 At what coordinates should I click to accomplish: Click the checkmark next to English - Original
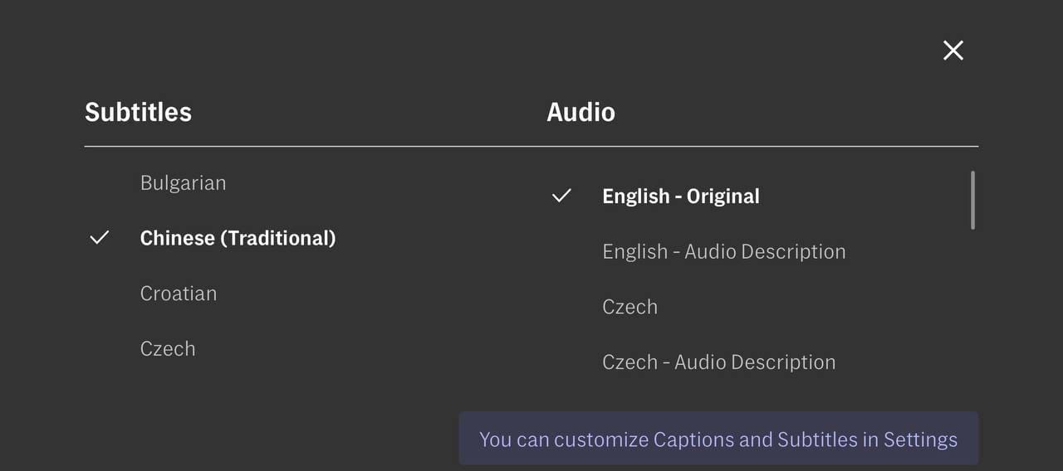pyautogui.click(x=562, y=197)
